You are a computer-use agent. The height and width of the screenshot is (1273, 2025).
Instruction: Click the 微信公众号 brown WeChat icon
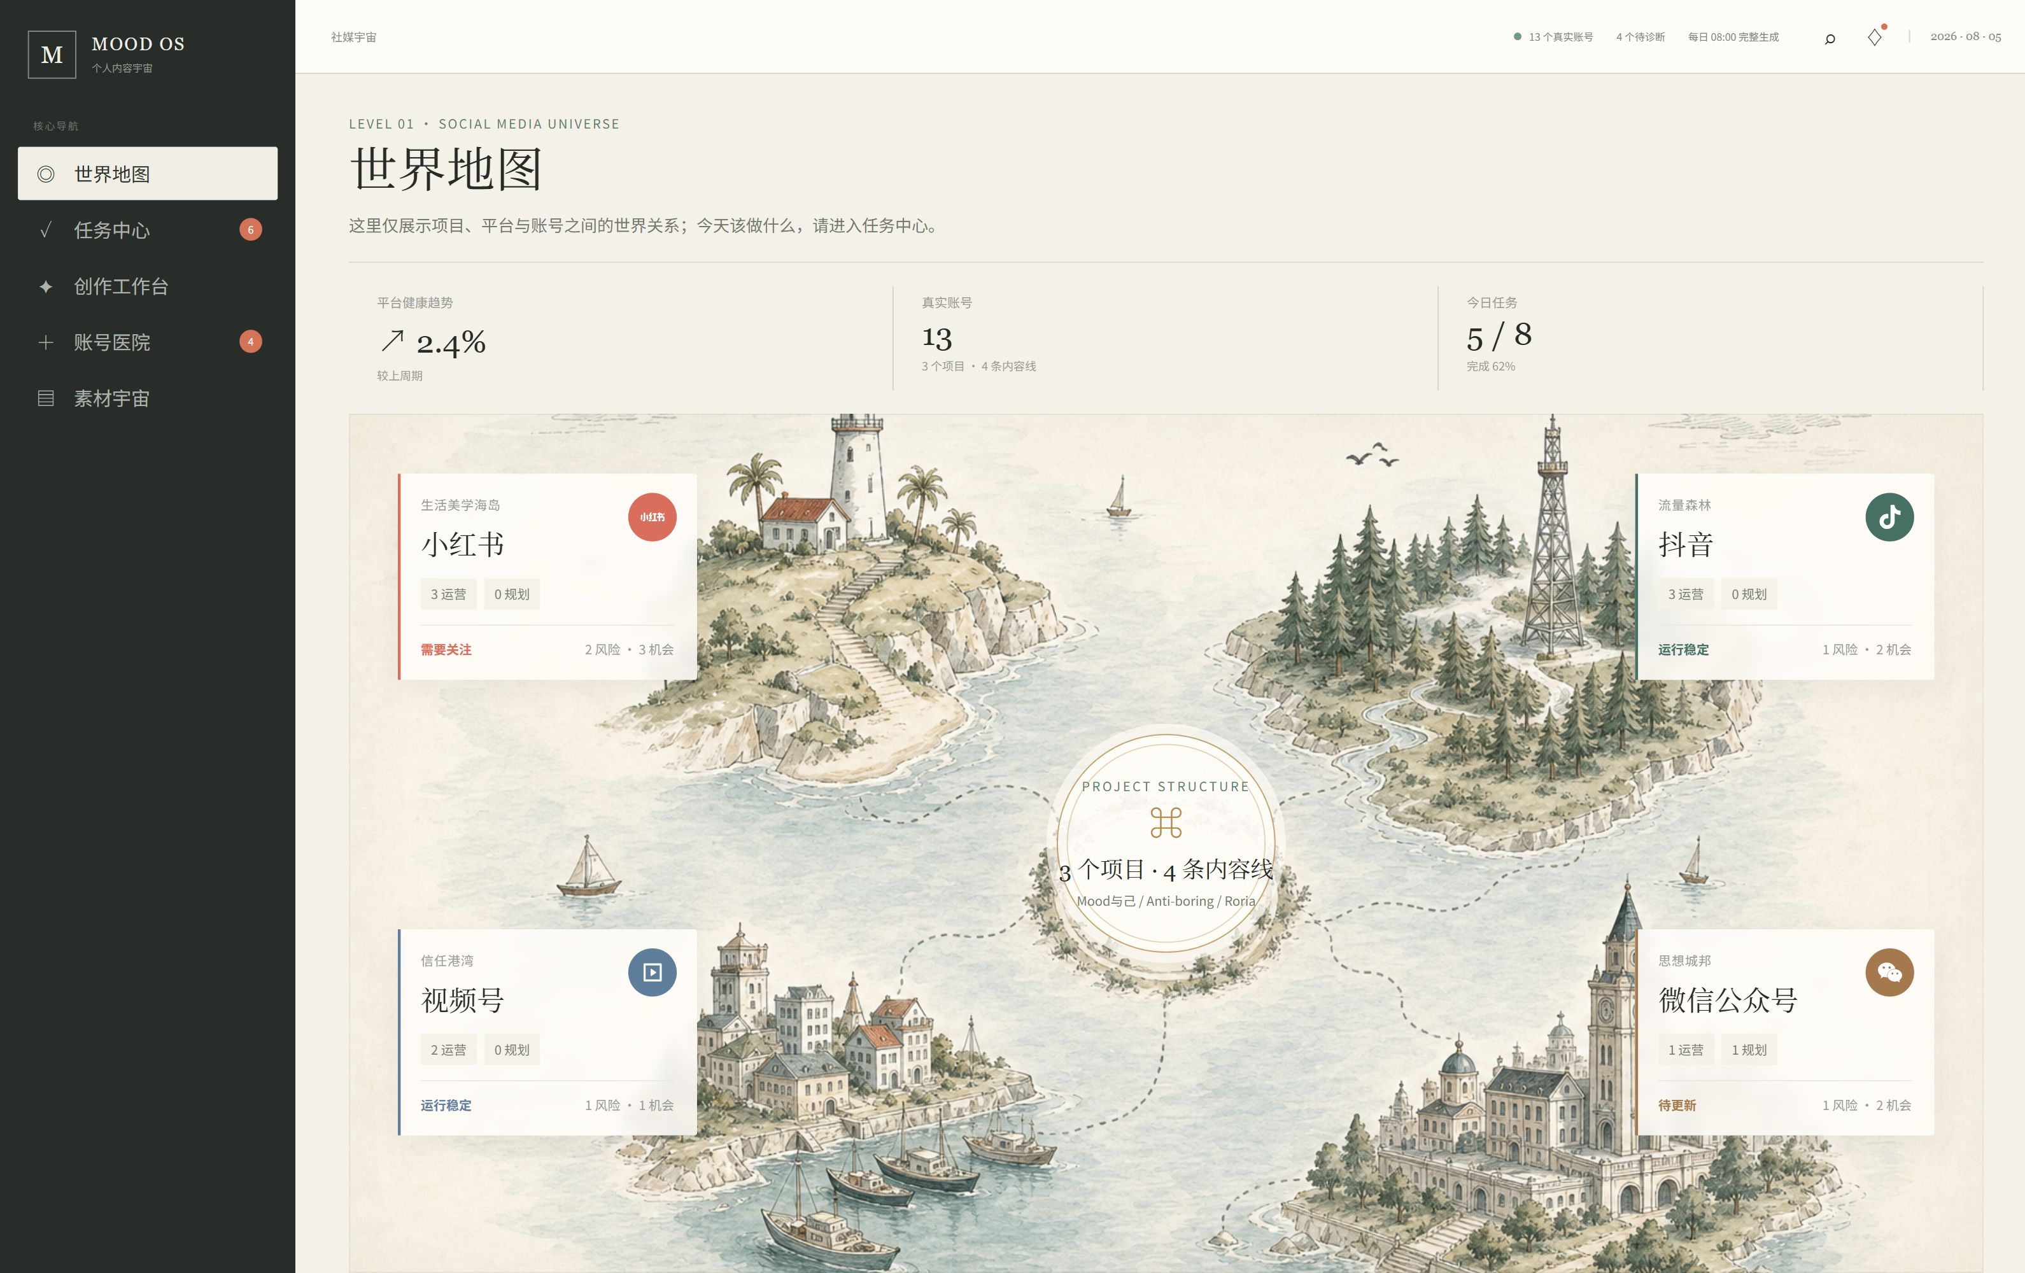pos(1889,973)
